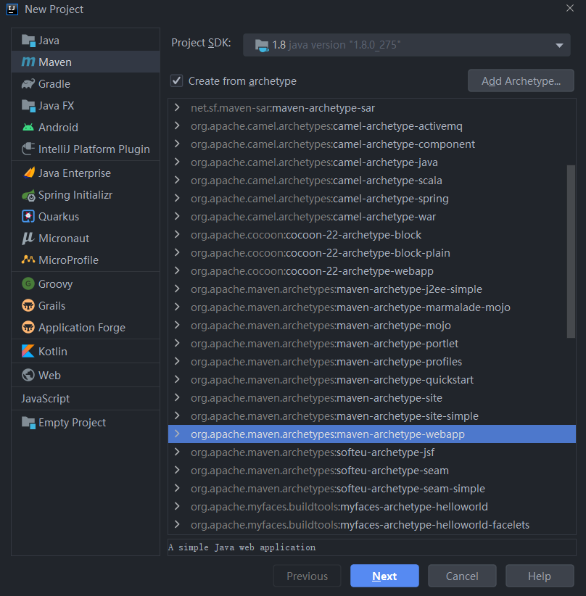586x596 pixels.
Task: Select camel-archetype-war archetype
Action: (x=372, y=217)
